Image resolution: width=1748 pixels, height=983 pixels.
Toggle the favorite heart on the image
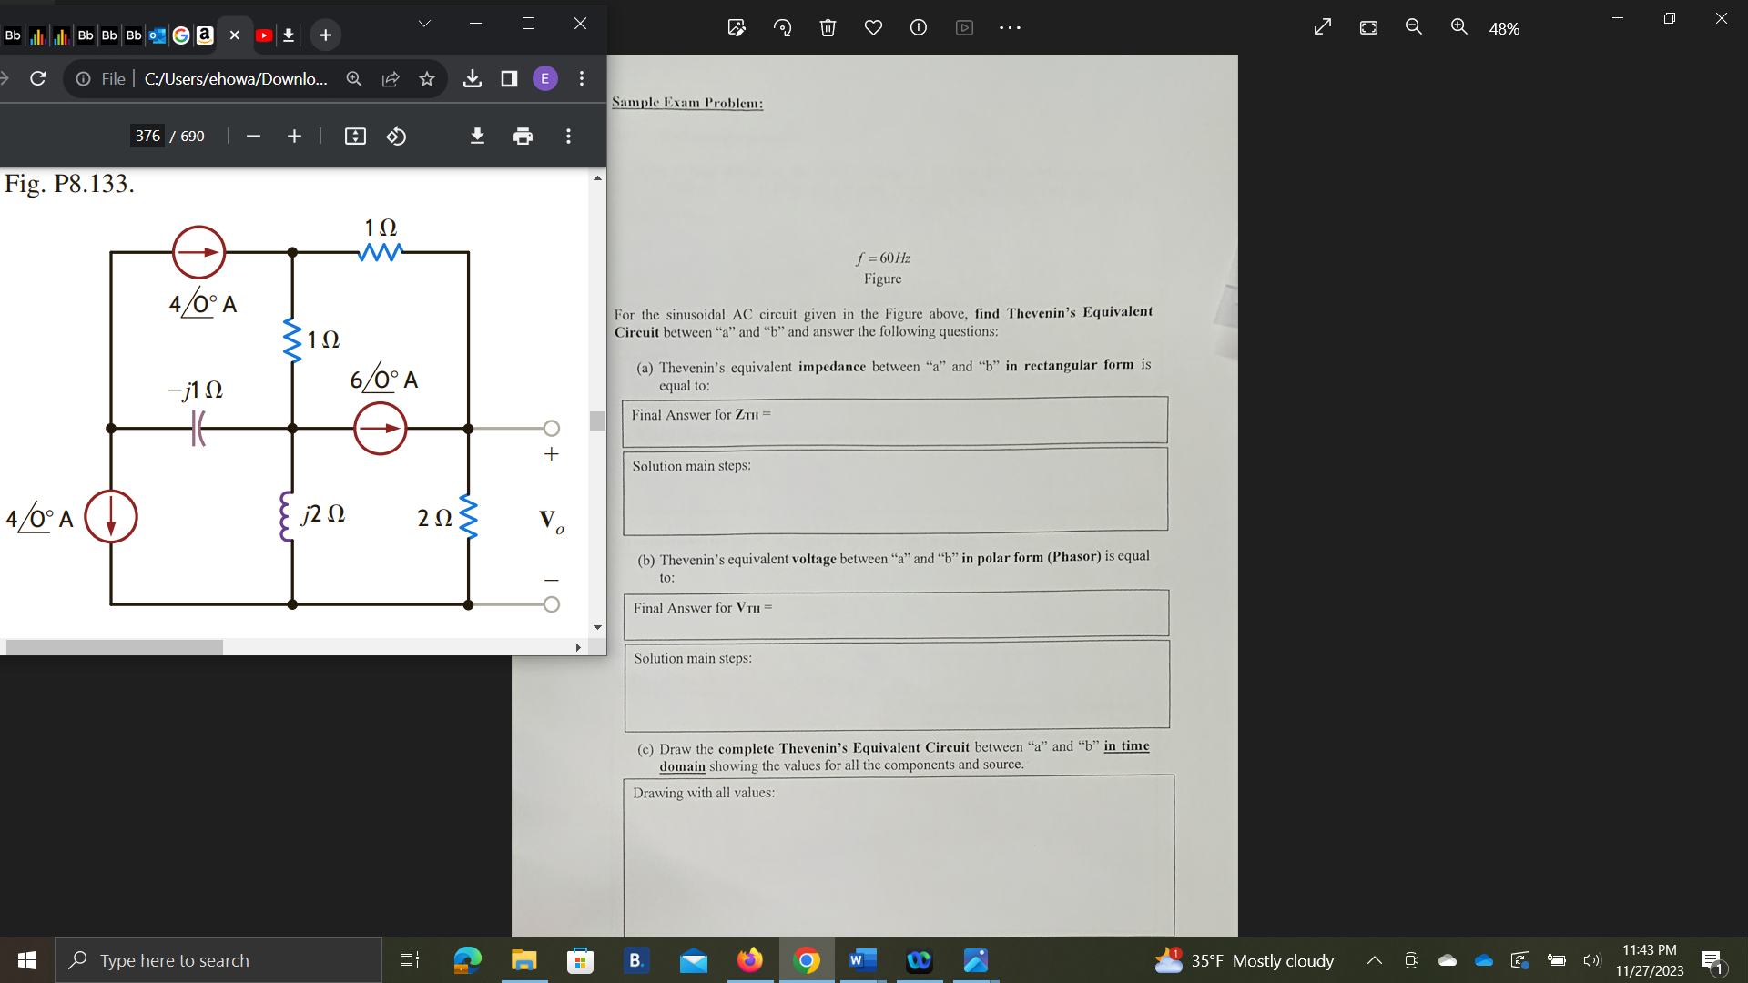point(873,28)
